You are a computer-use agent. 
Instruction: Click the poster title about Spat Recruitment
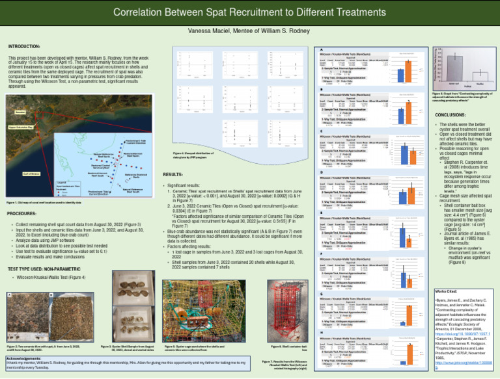coord(249,12)
